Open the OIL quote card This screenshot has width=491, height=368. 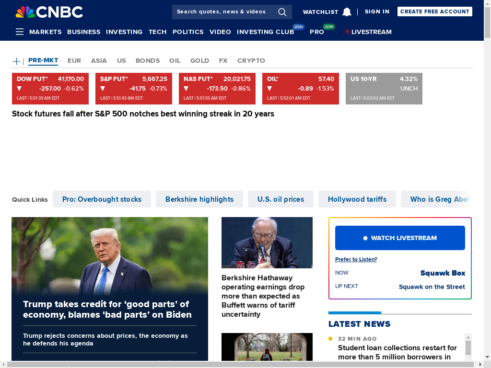(301, 89)
